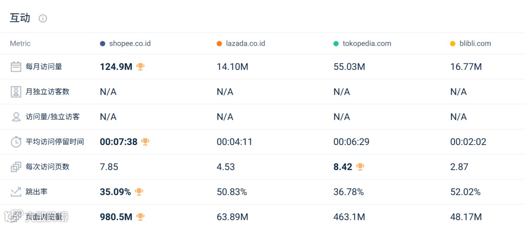
Task: Click the trophy icon beside 980.5M
Action: point(140,217)
